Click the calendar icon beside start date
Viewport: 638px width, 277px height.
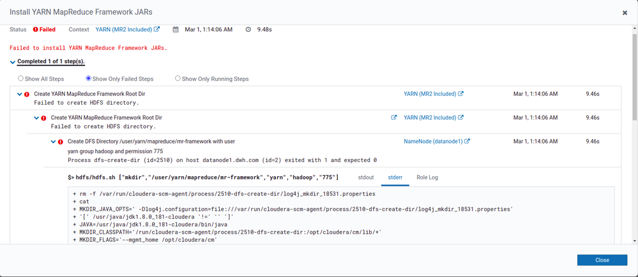(x=176, y=29)
